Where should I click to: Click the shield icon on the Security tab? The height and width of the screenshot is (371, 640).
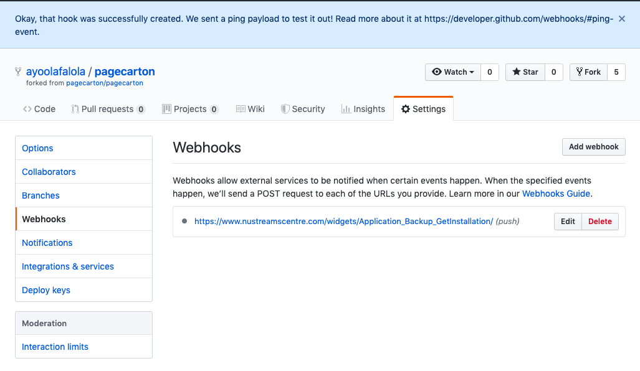point(285,109)
